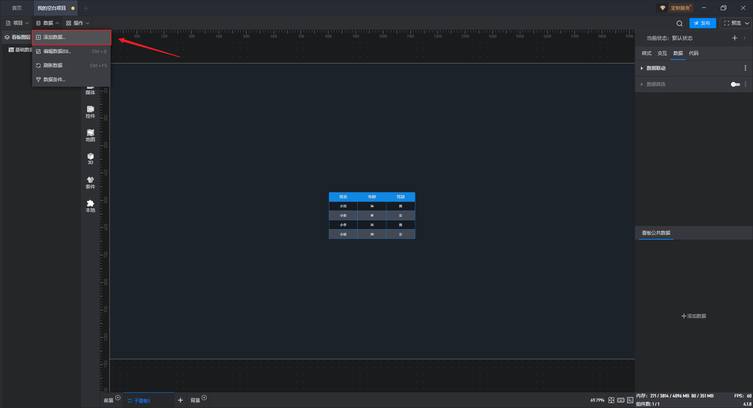Collapse the 数据 dropdown menu
The image size is (753, 408).
tap(47, 23)
